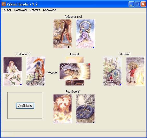The image size is (147, 138).
Task: Open the Nápověda menu
Action: point(50,10)
